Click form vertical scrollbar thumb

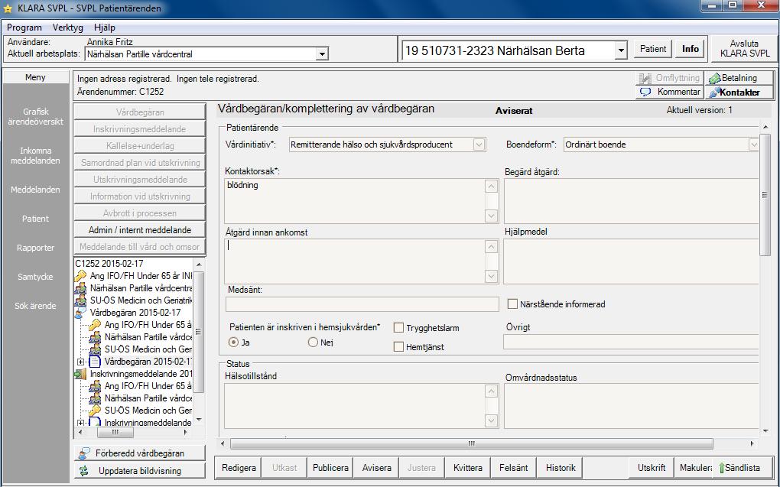(x=765, y=195)
